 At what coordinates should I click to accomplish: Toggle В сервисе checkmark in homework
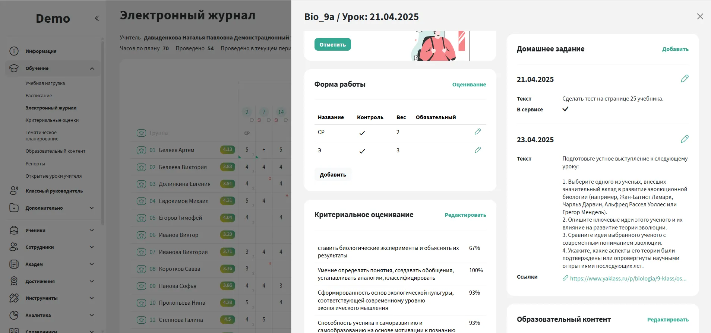click(x=565, y=109)
